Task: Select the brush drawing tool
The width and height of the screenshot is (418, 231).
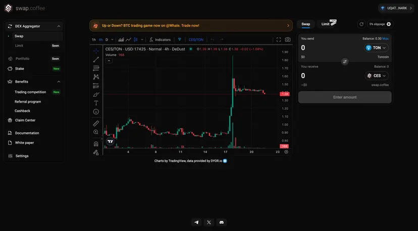Action: pyautogui.click(x=96, y=95)
